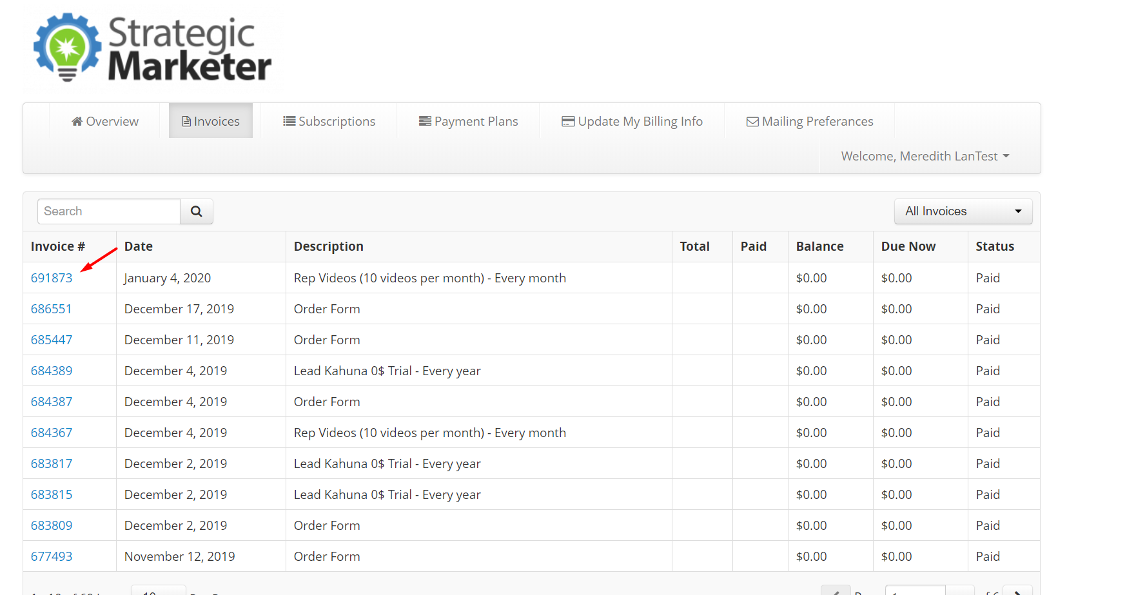Open invoice 686551
This screenshot has width=1136, height=595.
click(x=51, y=309)
